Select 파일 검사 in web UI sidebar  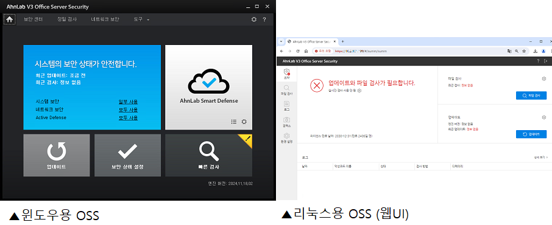[x=287, y=91]
